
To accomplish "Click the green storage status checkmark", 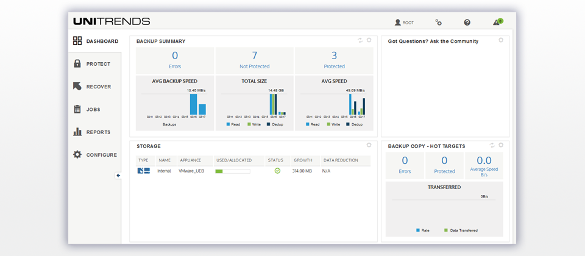I will click(277, 171).
